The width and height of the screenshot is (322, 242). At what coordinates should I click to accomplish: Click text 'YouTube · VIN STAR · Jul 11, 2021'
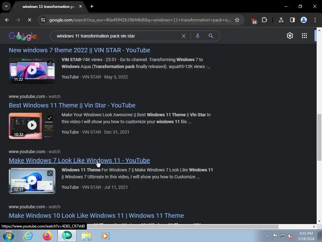[x=95, y=187]
